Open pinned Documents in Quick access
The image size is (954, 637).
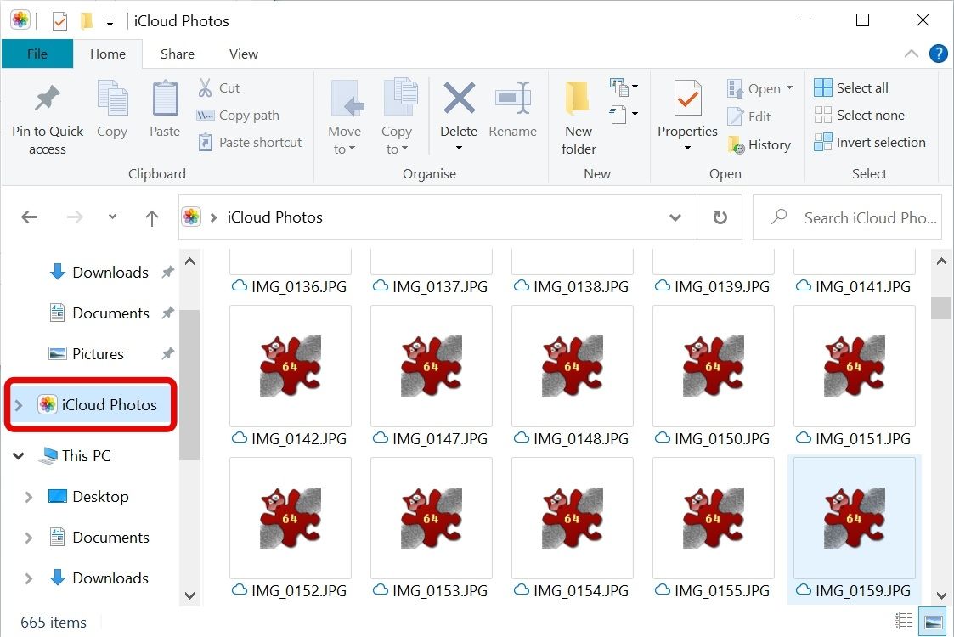(x=110, y=313)
